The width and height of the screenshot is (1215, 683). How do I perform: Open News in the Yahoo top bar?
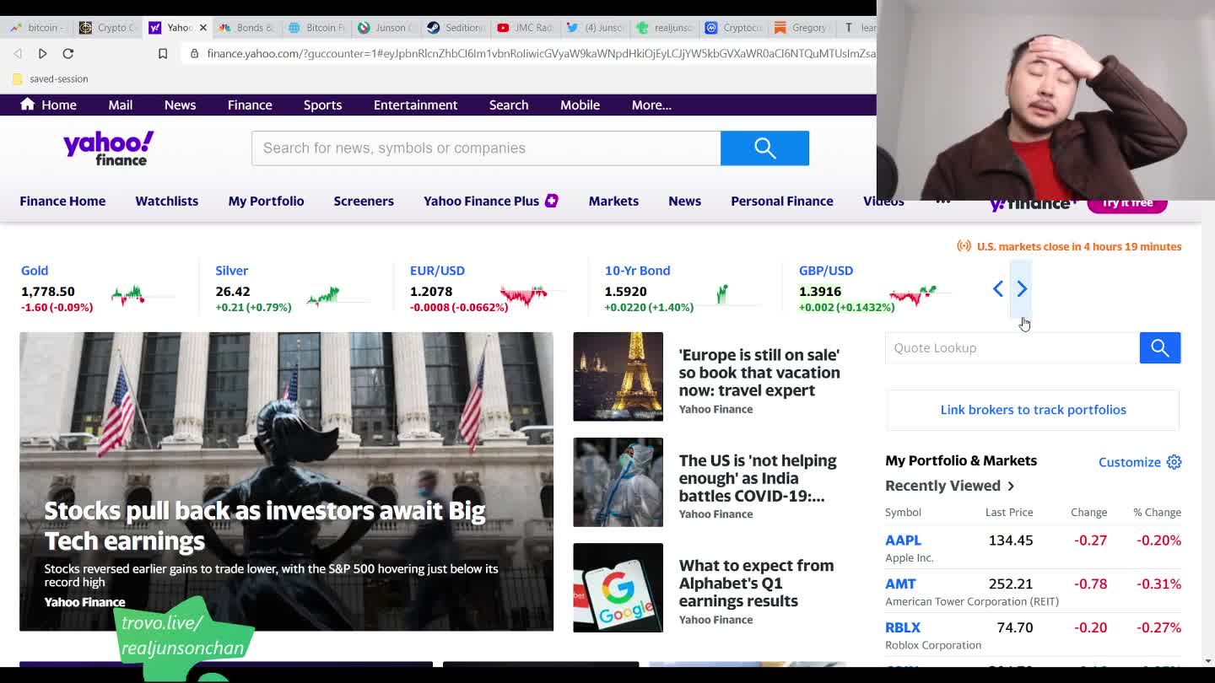click(x=180, y=105)
